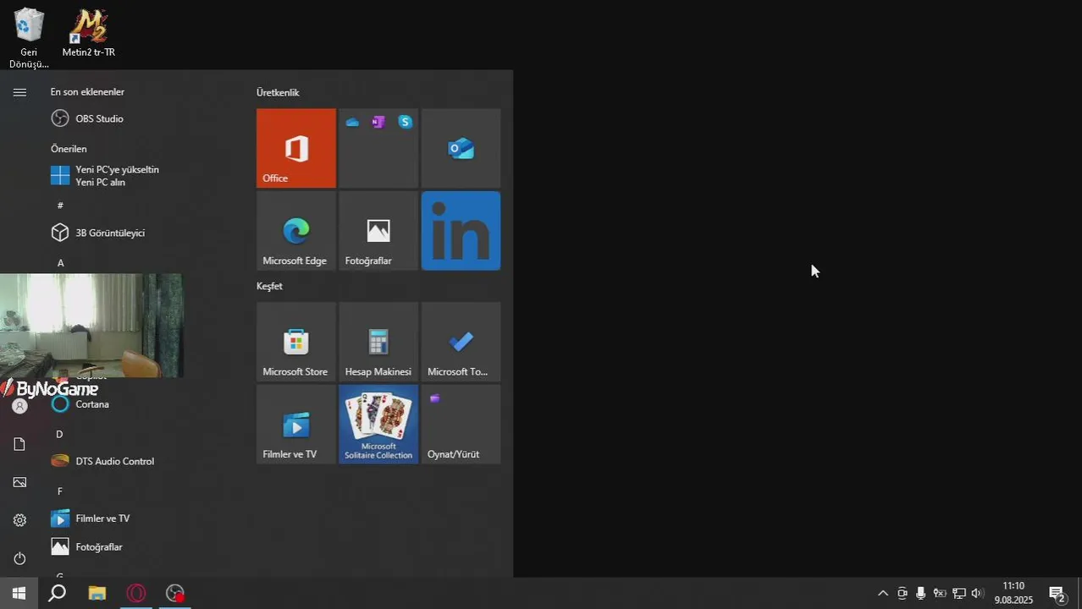Select the Geri Dönüşüm recycle bin desktop icon
Viewport: 1082px width, 609px height.
pos(29,38)
